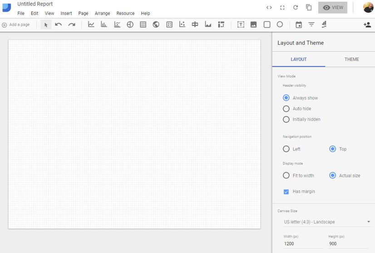Choose Left navigation position
This screenshot has height=253, width=375.
coord(286,149)
